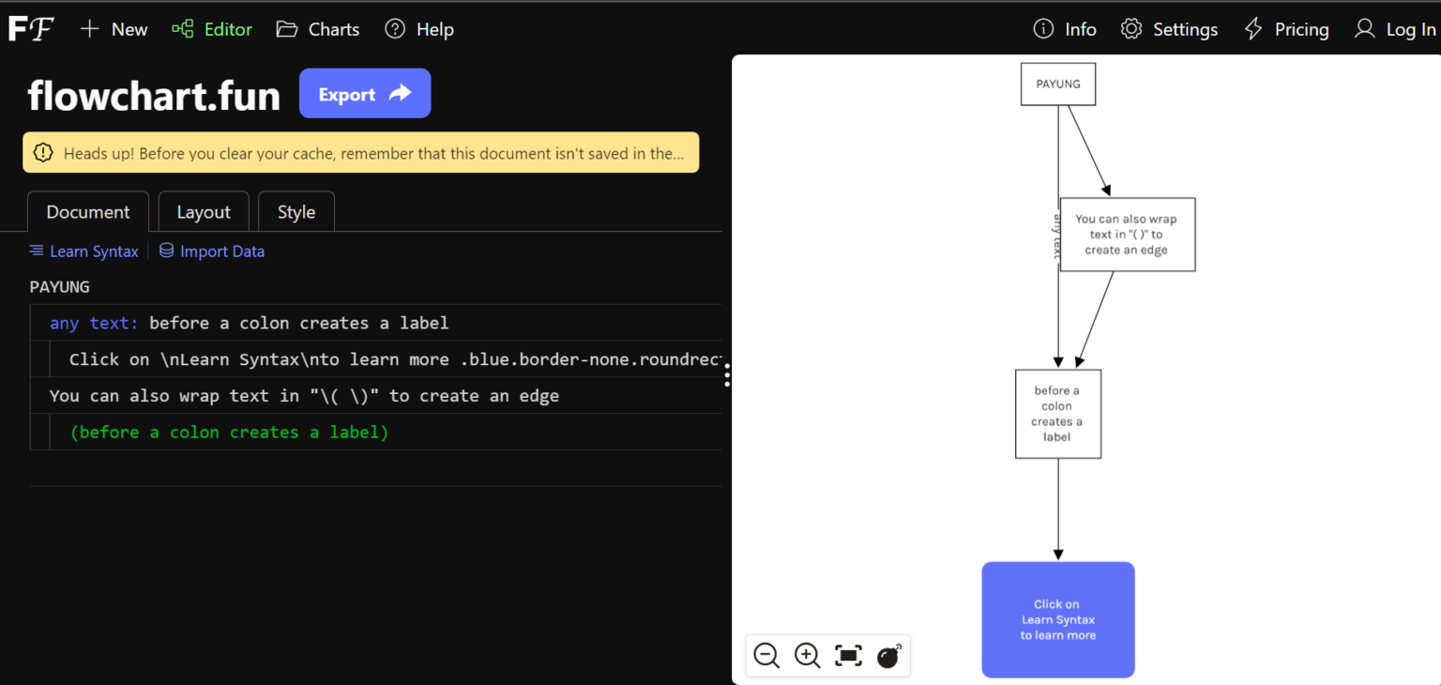Zoom in on the flowchart canvas
Screen dimensions: 1441x685
coord(807,656)
